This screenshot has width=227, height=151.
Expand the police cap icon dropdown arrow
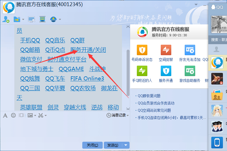[60, 19]
